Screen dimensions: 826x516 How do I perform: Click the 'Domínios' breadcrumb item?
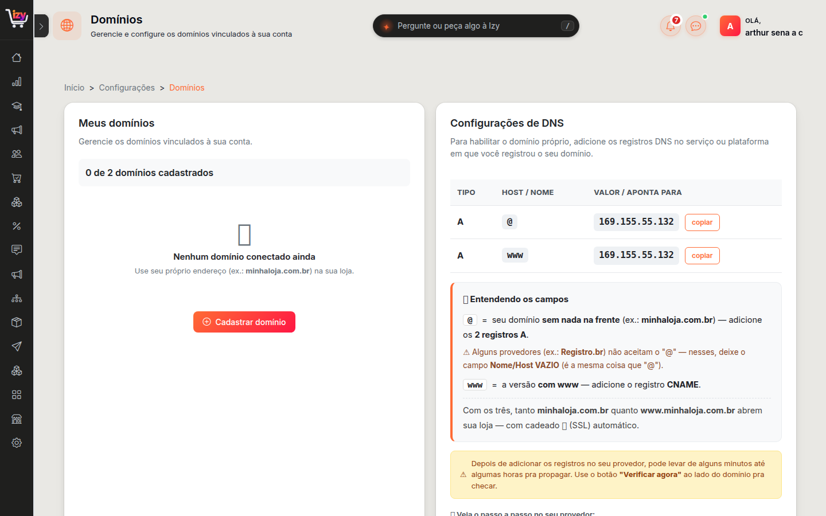pos(186,88)
